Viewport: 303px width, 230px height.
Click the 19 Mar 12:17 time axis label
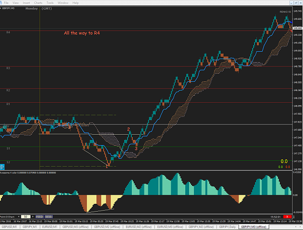158,221
